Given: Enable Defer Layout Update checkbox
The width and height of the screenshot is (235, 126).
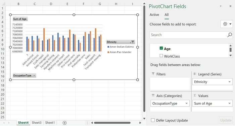Looking at the screenshot, I should tap(153, 120).
